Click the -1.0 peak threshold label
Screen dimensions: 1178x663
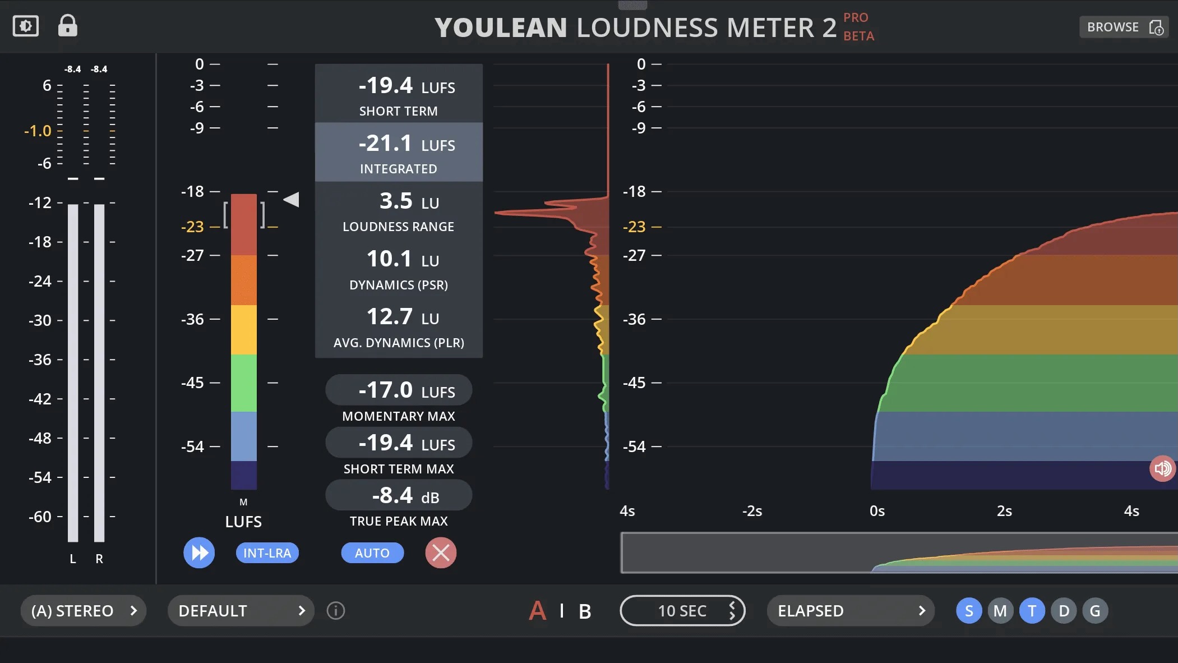[38, 131]
